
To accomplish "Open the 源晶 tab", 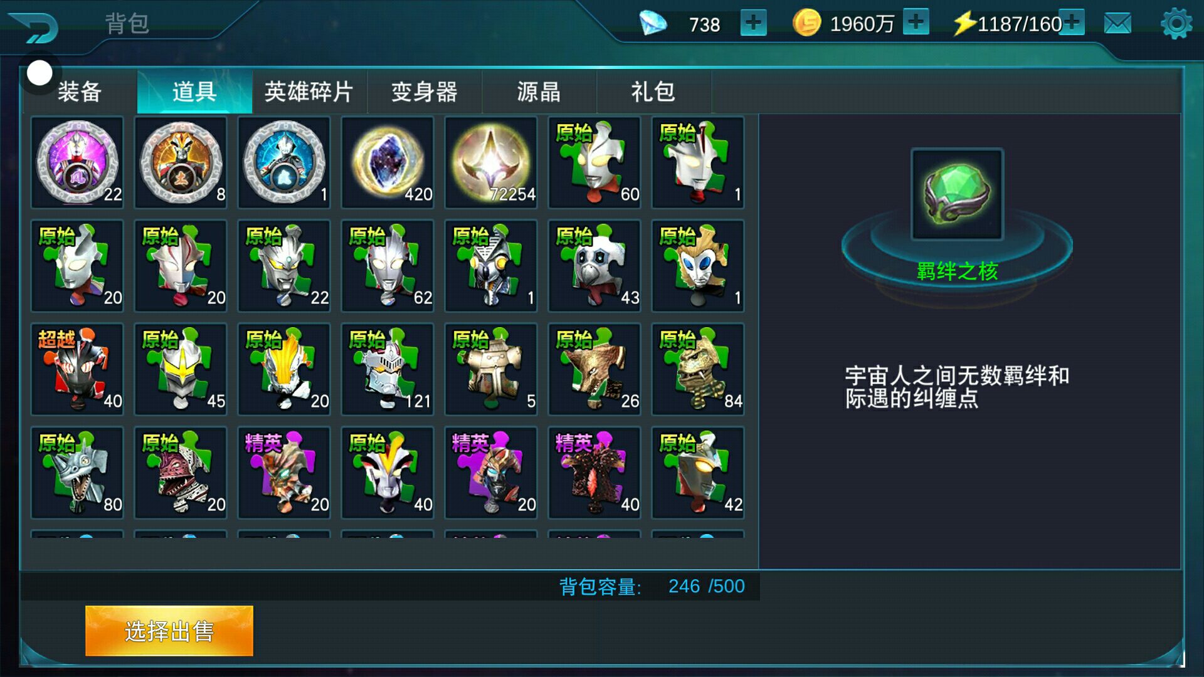I will click(x=539, y=92).
